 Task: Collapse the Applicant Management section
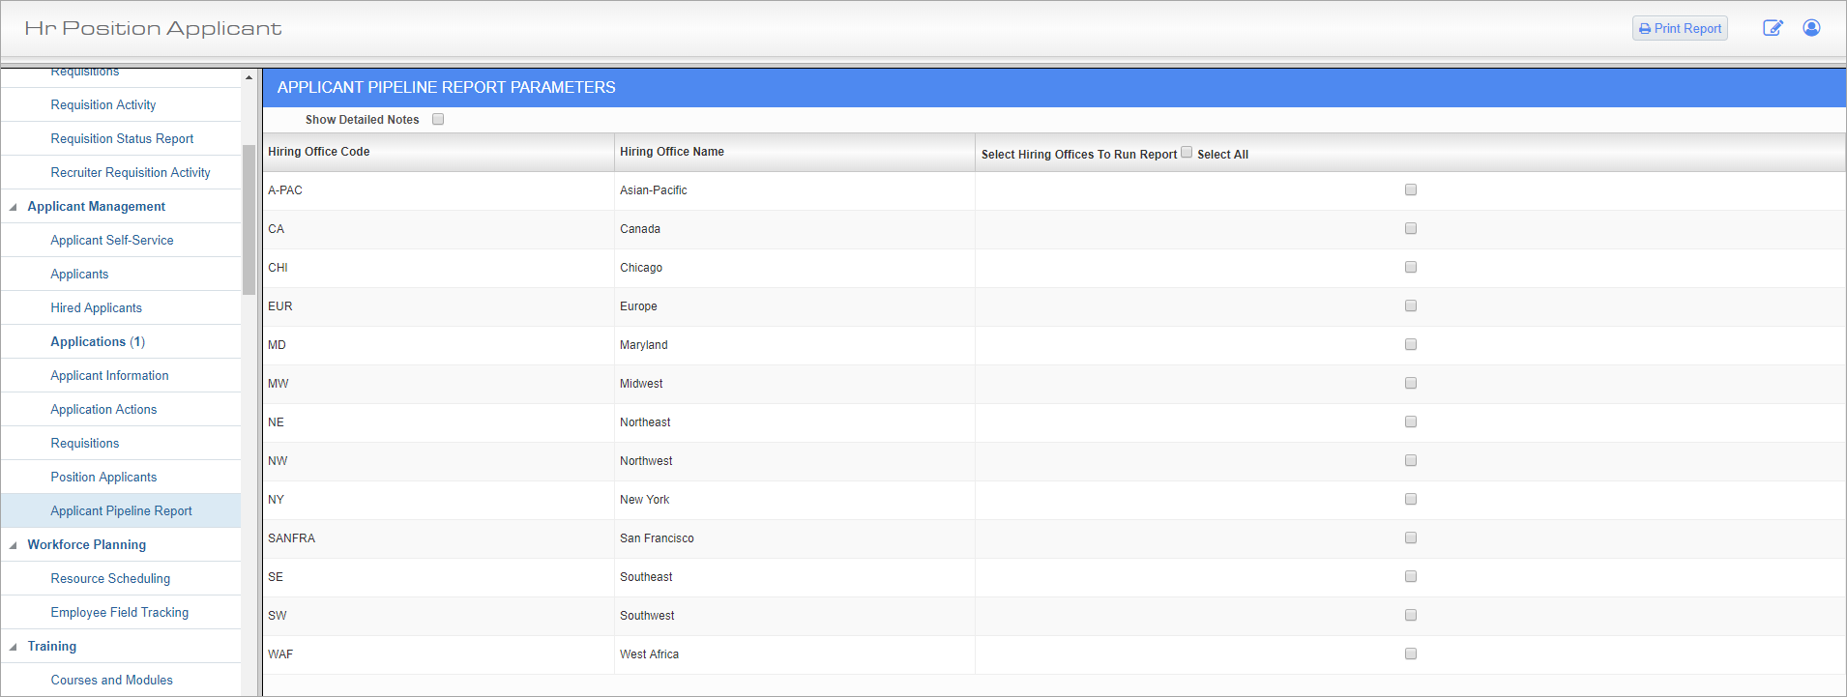(x=14, y=207)
